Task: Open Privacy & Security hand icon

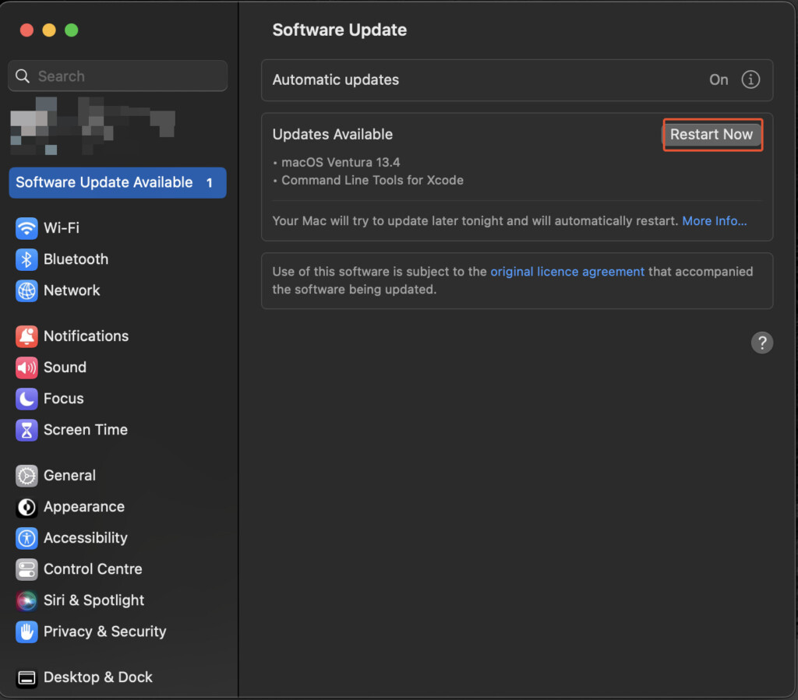Action: coord(26,632)
